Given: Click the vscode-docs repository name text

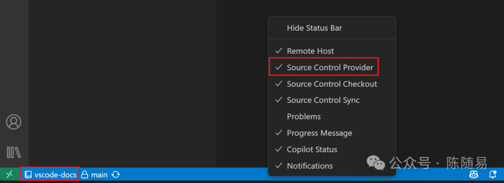Looking at the screenshot, I should (x=55, y=175).
